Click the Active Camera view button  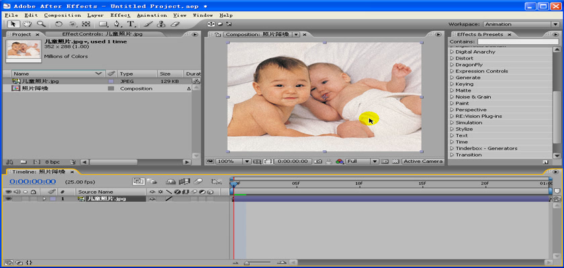point(422,161)
